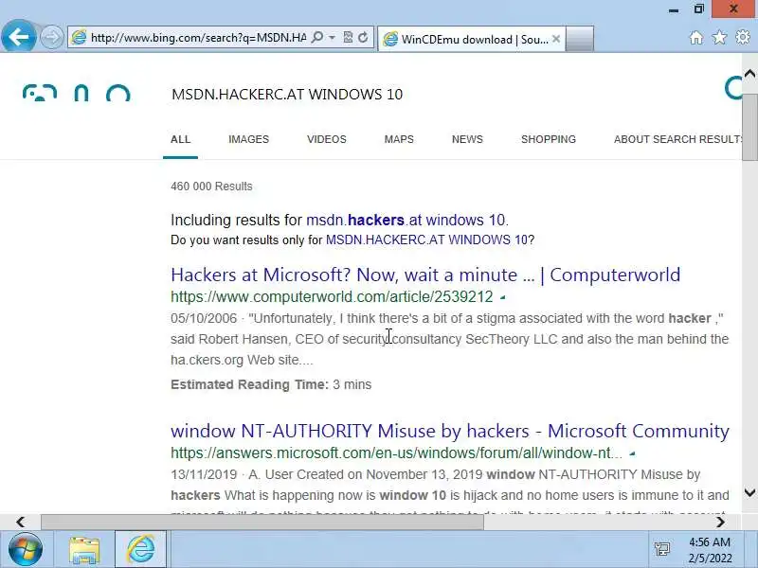This screenshot has width=758, height=568.
Task: Click the browser Forward arrow button
Action: pyautogui.click(x=51, y=37)
